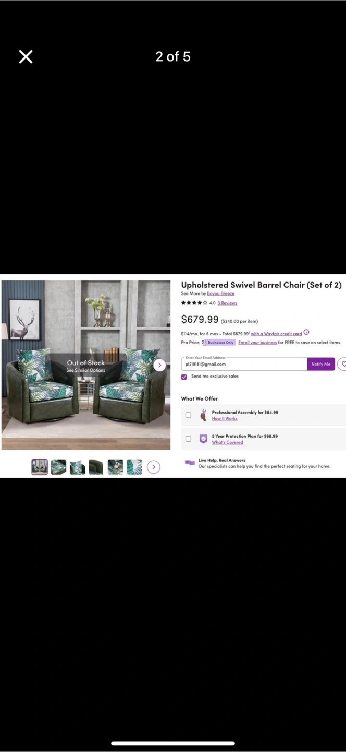Open the 3 Reviews link
Viewport: 346px width, 752px height.
point(227,303)
